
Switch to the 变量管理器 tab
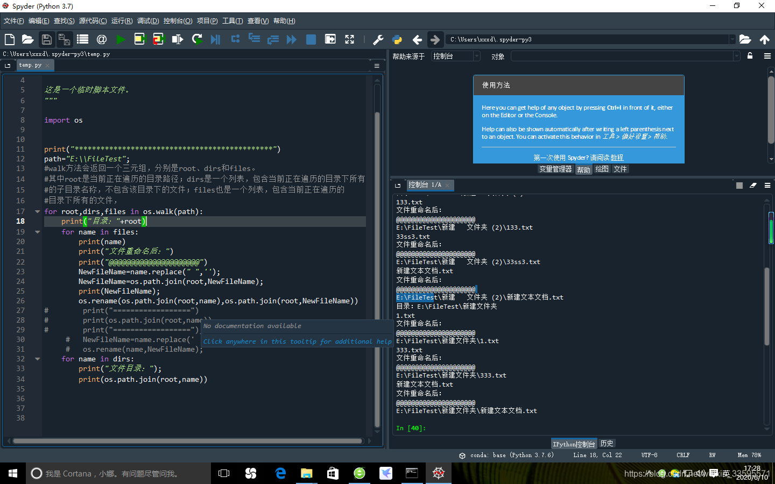pyautogui.click(x=555, y=169)
